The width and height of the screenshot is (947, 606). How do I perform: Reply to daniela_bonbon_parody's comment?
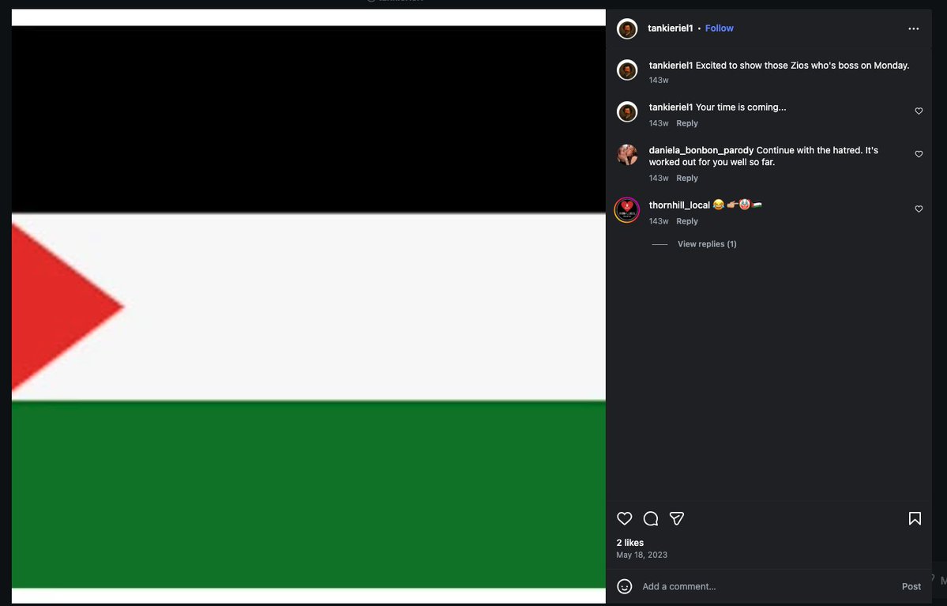pyautogui.click(x=686, y=179)
